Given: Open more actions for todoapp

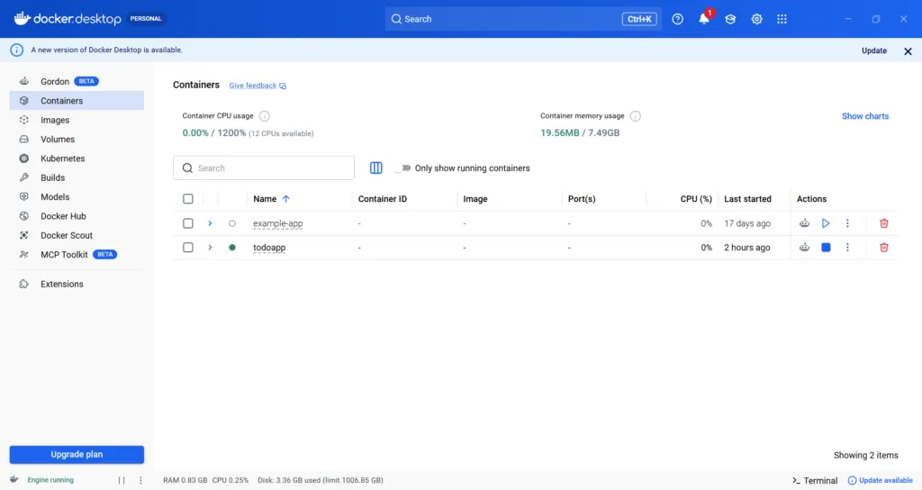Looking at the screenshot, I should point(847,248).
